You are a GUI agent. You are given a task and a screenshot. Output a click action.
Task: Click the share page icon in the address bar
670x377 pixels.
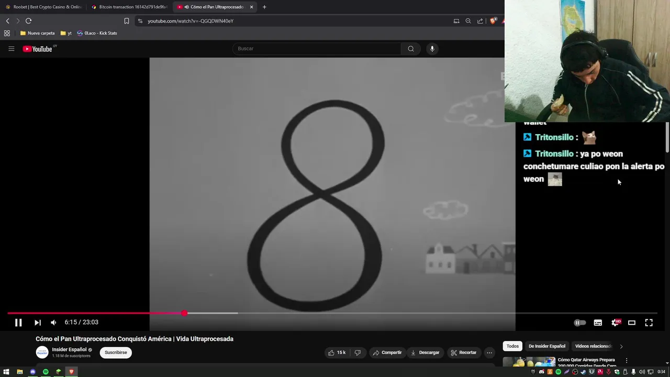point(480,21)
